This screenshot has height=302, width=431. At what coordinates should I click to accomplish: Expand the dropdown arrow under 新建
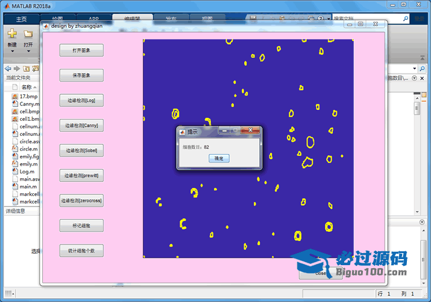pyautogui.click(x=12, y=51)
